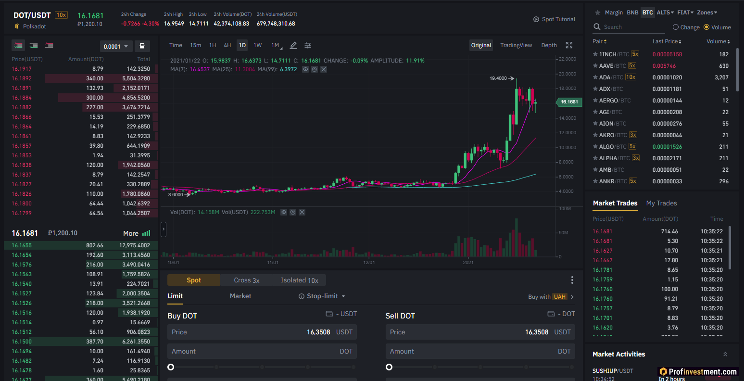This screenshot has height=381, width=744.
Task: Open the FIAT markets dropdown
Action: click(x=685, y=13)
